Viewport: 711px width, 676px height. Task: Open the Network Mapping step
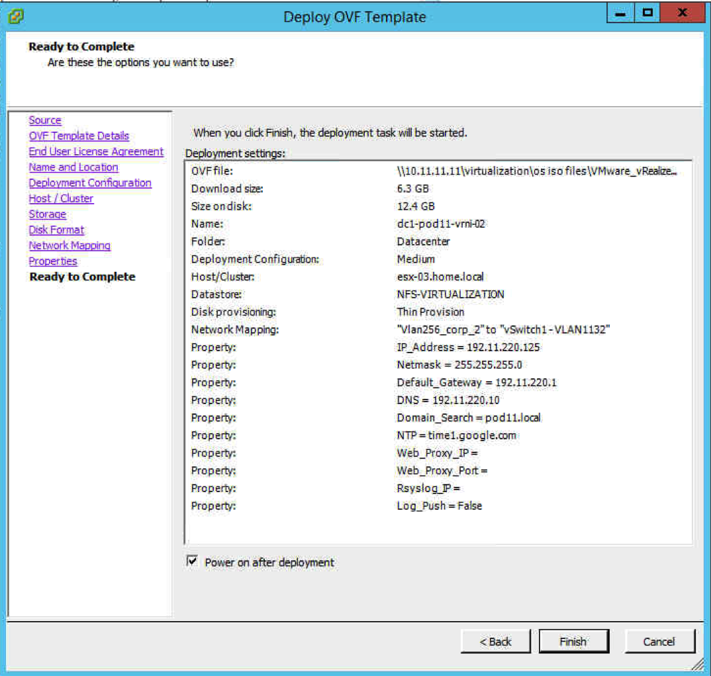pos(70,245)
